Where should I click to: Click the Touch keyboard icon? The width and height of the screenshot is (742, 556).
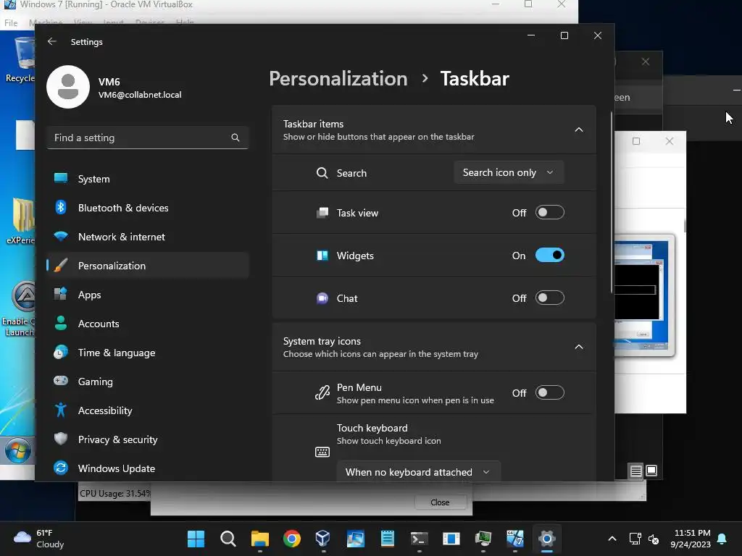tap(322, 452)
